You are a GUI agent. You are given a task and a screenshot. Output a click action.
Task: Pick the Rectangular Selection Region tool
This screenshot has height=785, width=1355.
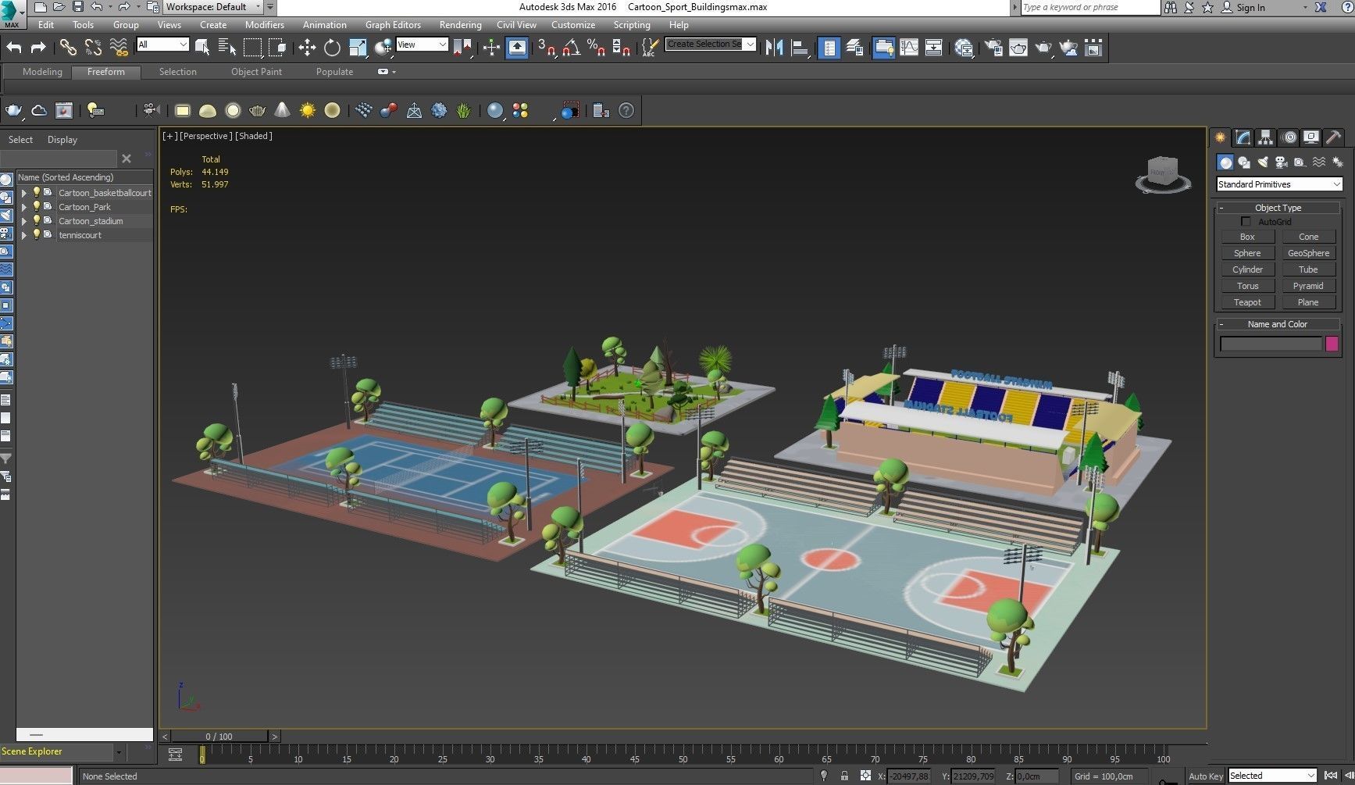252,48
